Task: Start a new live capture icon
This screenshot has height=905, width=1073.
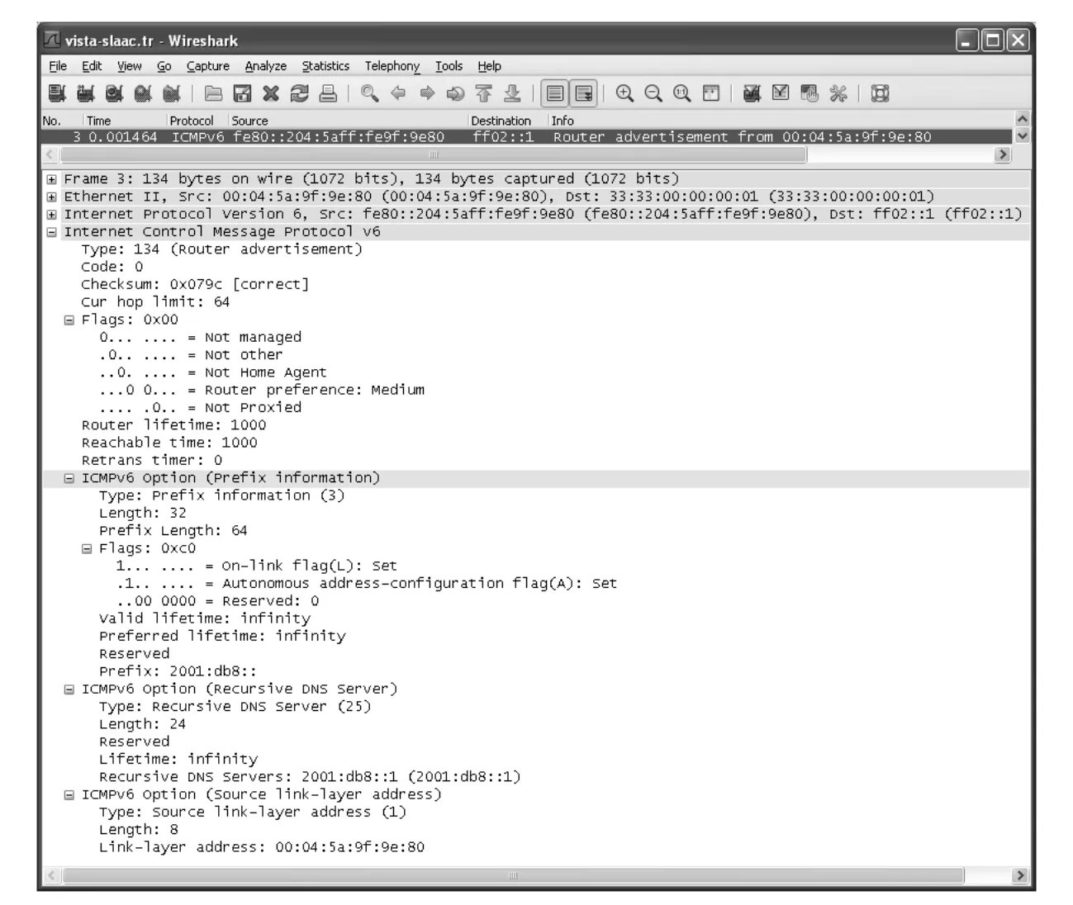Action: [x=115, y=94]
